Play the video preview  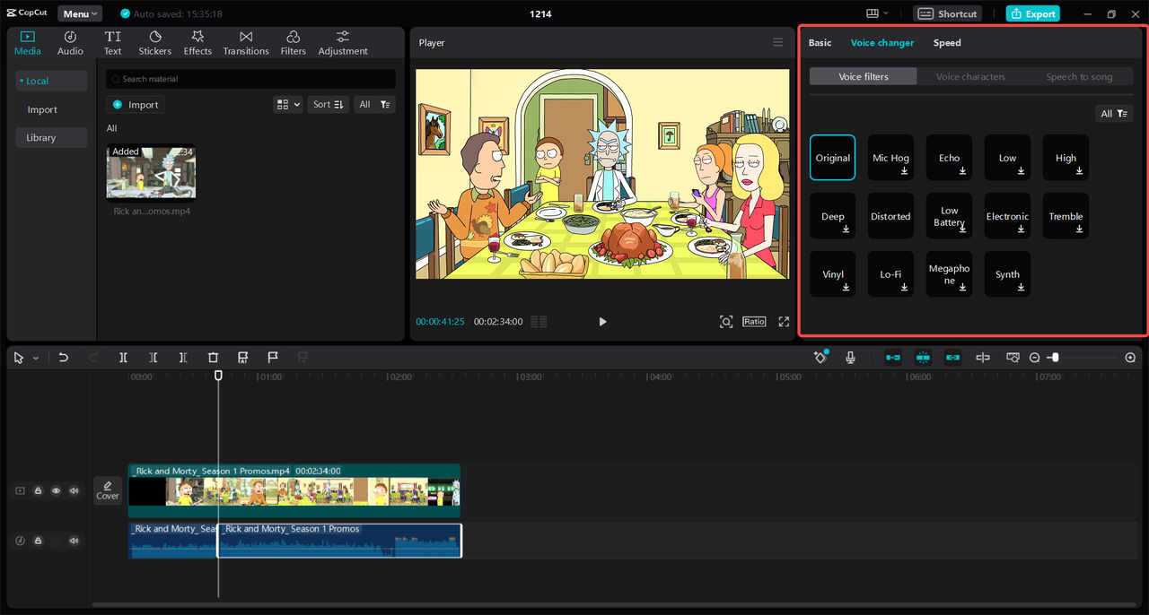pos(602,322)
